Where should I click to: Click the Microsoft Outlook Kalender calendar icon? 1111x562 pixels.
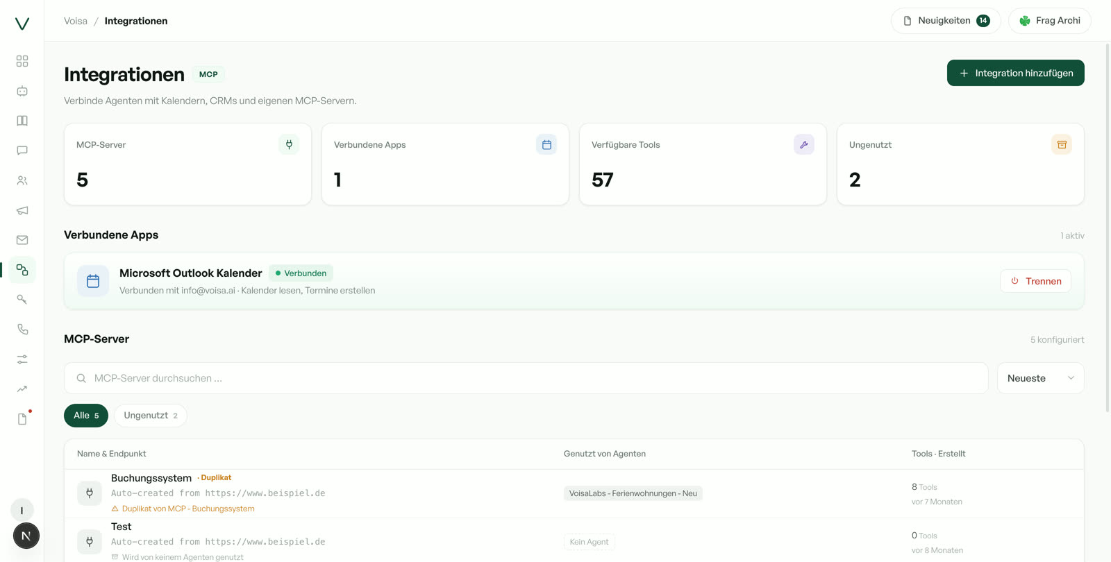coord(93,281)
